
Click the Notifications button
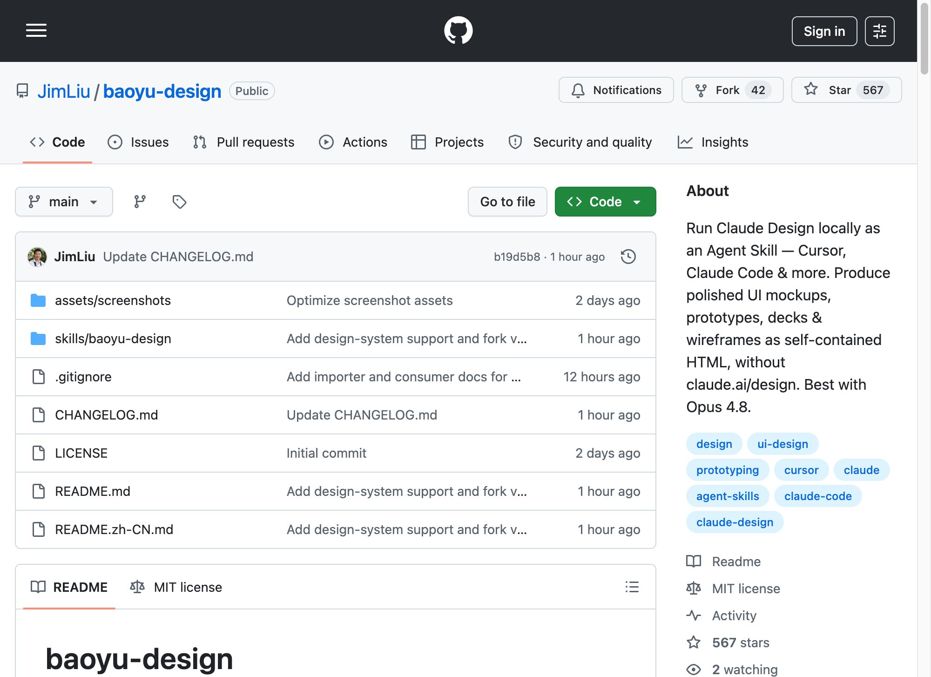(616, 90)
